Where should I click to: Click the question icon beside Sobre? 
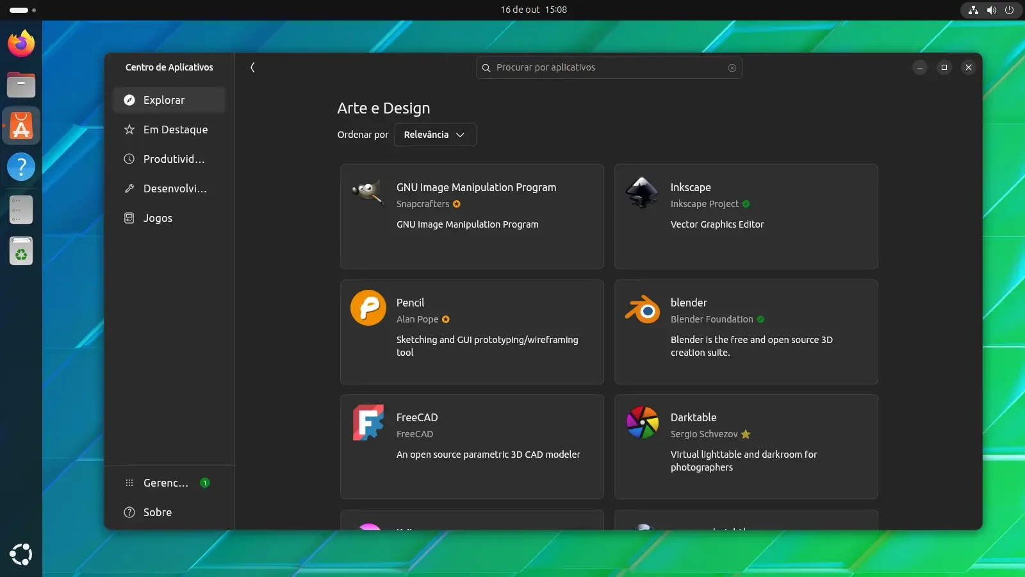click(129, 512)
